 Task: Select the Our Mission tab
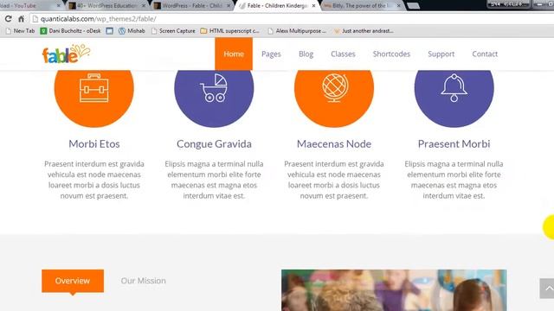[143, 281]
